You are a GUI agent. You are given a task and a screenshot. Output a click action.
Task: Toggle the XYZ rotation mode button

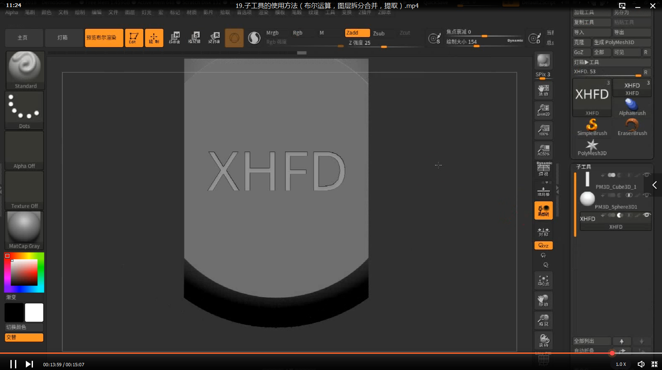[x=543, y=245]
